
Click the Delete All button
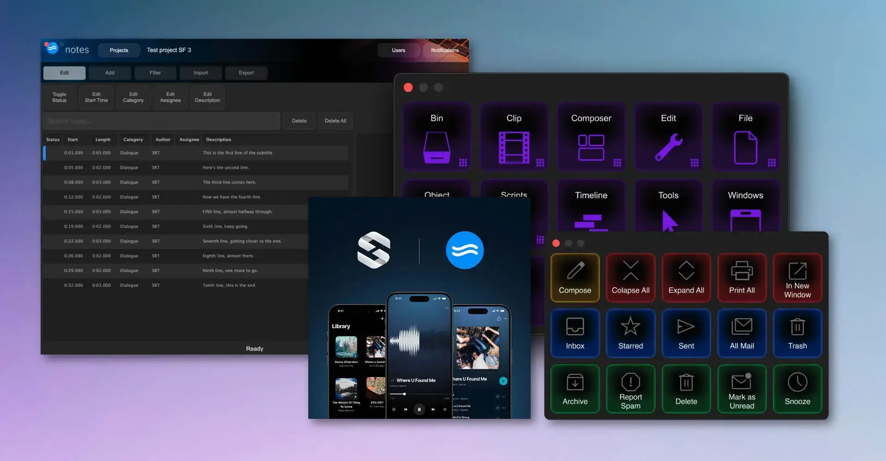pos(335,121)
